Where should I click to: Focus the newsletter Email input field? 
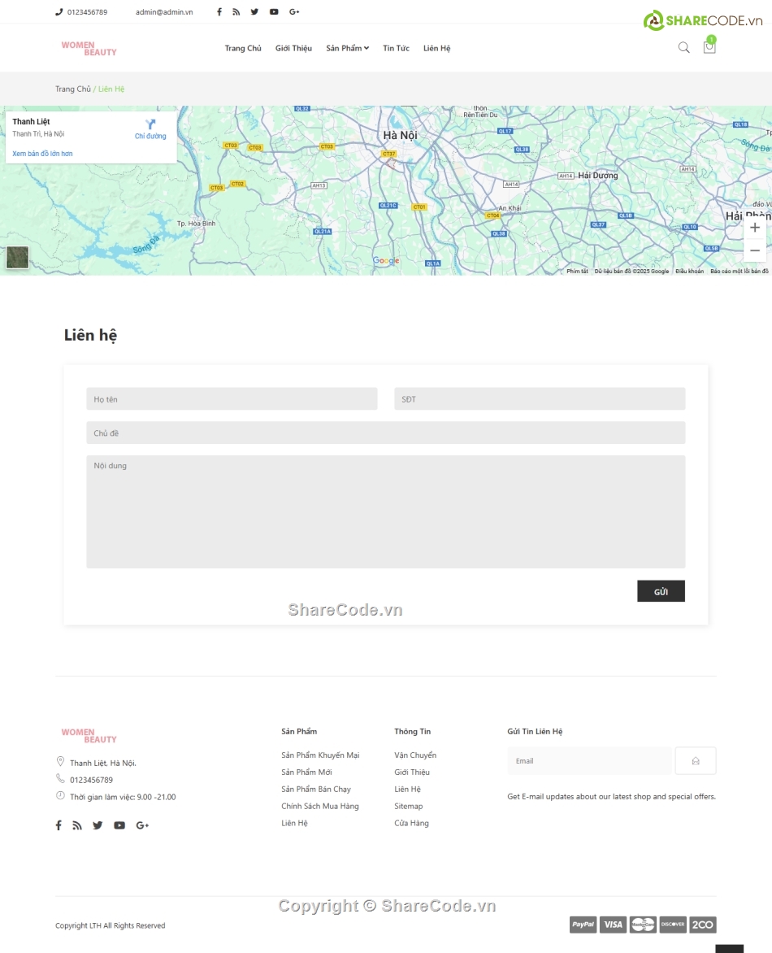pyautogui.click(x=590, y=760)
